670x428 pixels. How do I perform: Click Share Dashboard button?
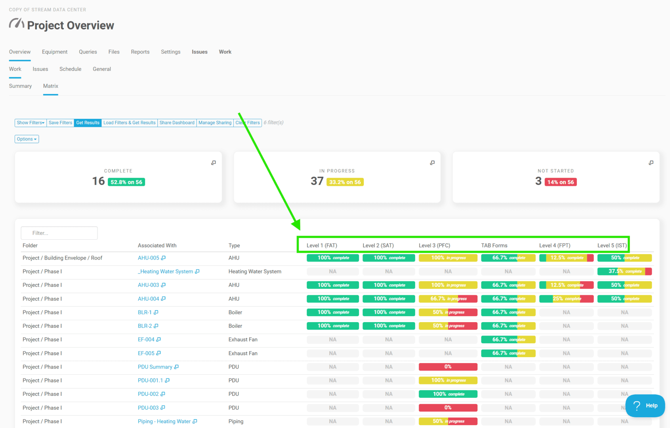(x=177, y=123)
